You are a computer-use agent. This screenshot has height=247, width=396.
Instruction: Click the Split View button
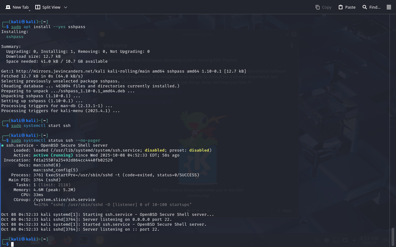(x=48, y=7)
